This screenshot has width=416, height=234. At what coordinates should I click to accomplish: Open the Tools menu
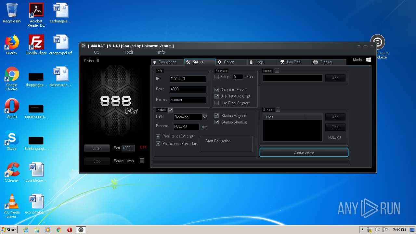[129, 52]
